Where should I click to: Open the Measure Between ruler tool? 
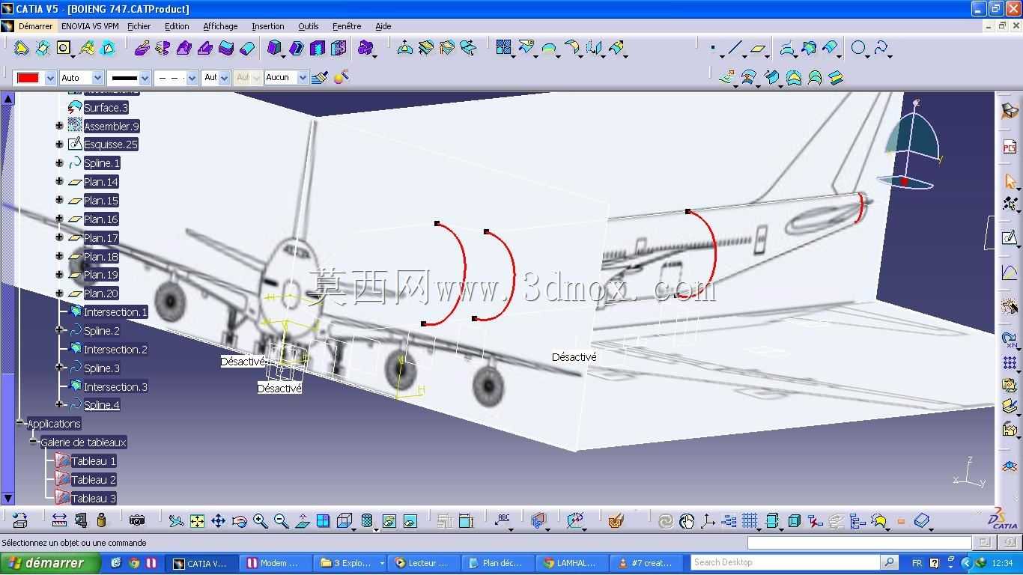coord(59,520)
